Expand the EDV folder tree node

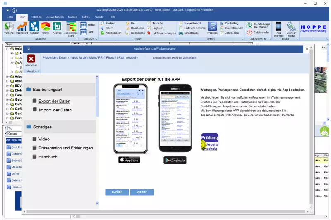tap(7, 85)
